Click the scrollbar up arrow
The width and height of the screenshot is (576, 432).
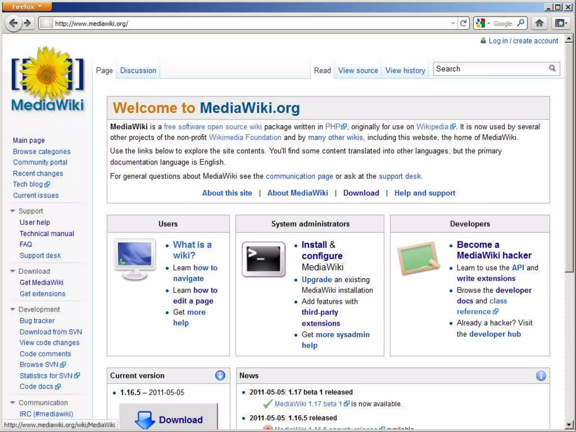point(569,38)
